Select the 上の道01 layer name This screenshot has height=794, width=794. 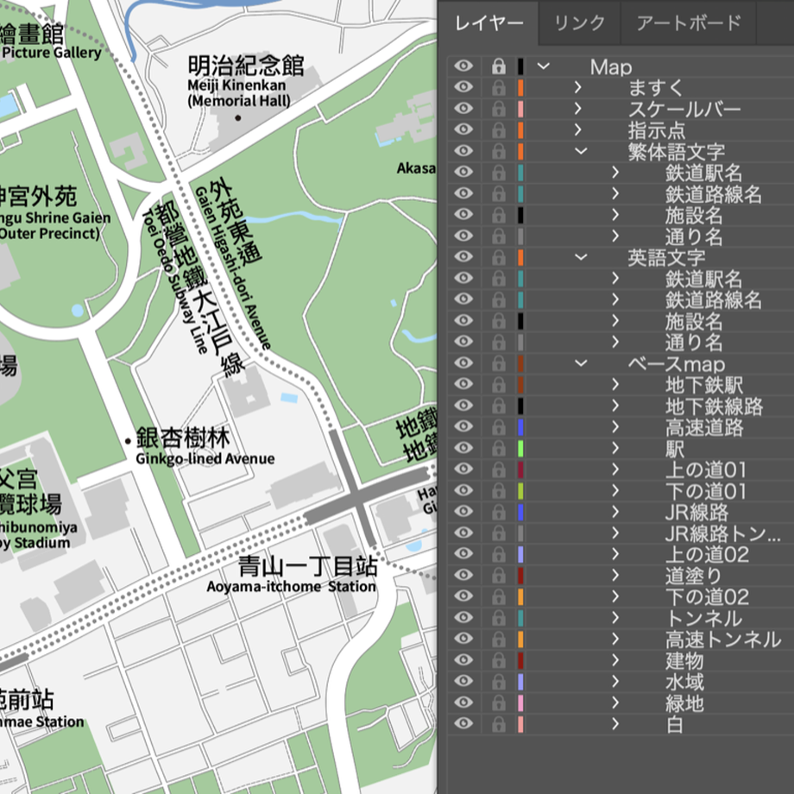706,469
